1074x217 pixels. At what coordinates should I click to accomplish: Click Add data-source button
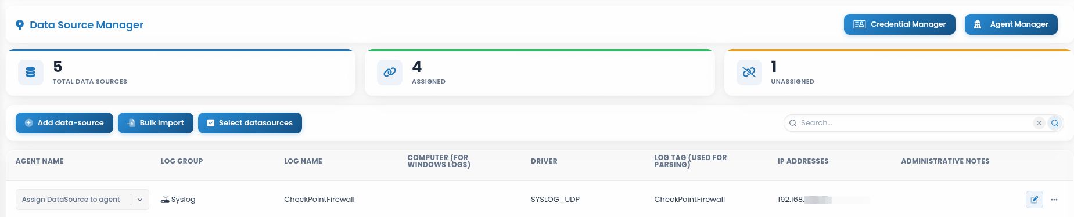point(64,123)
